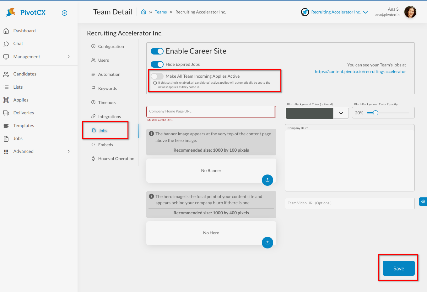Click the Integrations link icon
Screen dimensions: 427x292
tap(93, 116)
